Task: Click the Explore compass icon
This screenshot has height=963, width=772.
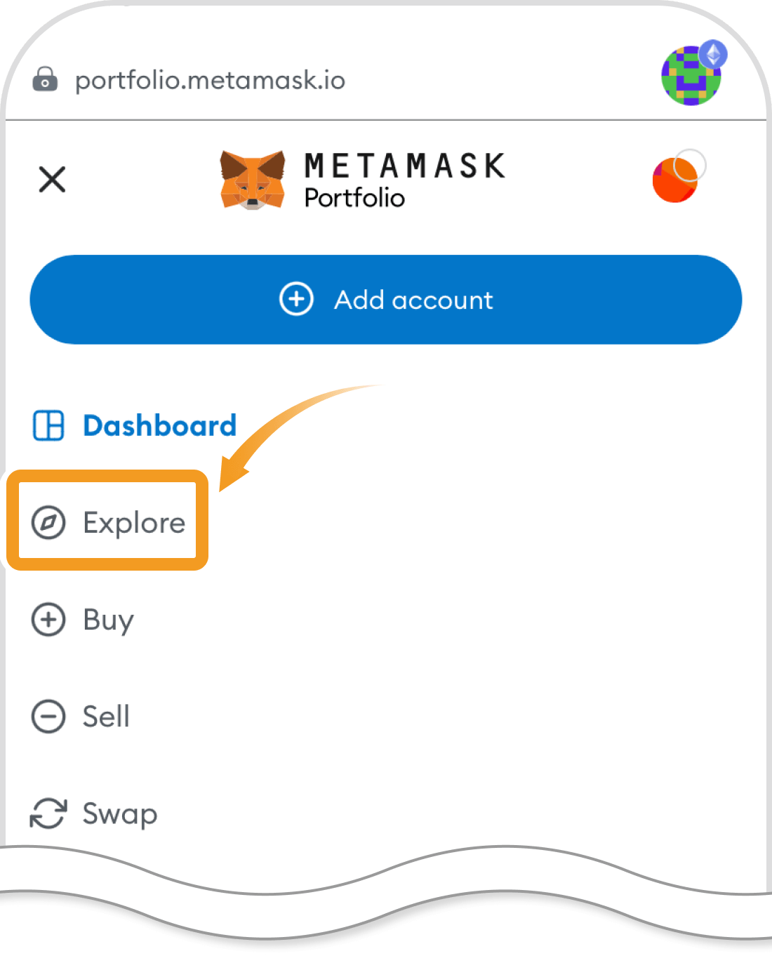Action: pyautogui.click(x=48, y=522)
